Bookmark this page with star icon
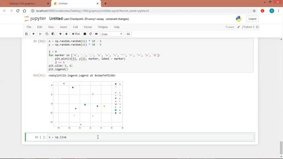 point(254,11)
